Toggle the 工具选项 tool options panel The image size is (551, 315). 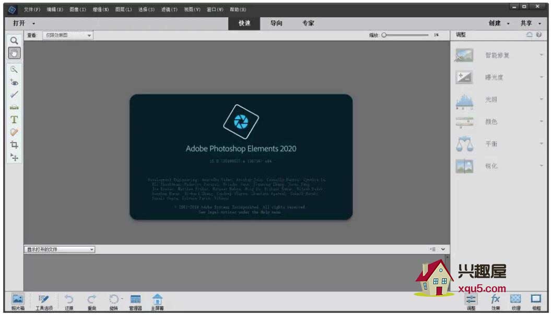point(44,302)
